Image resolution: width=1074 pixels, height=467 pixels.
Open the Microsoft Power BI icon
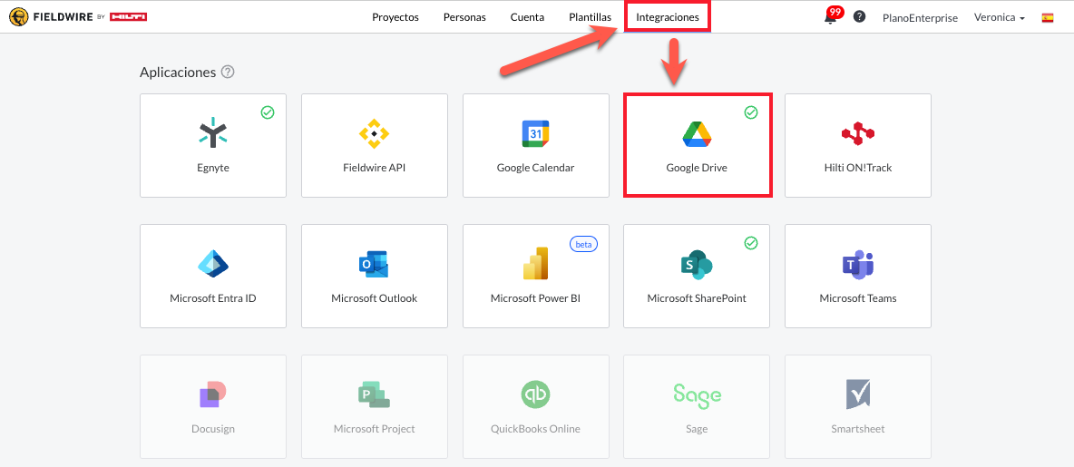coord(535,264)
